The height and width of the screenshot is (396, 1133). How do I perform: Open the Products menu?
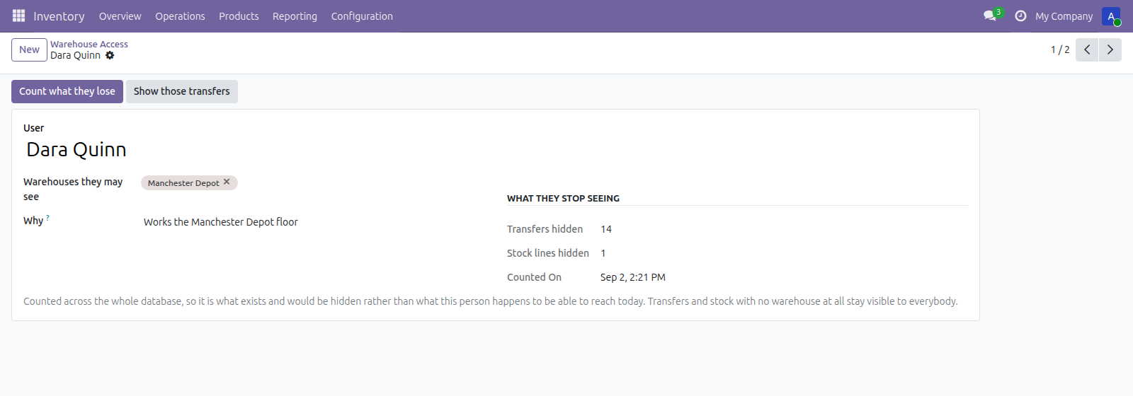click(239, 16)
